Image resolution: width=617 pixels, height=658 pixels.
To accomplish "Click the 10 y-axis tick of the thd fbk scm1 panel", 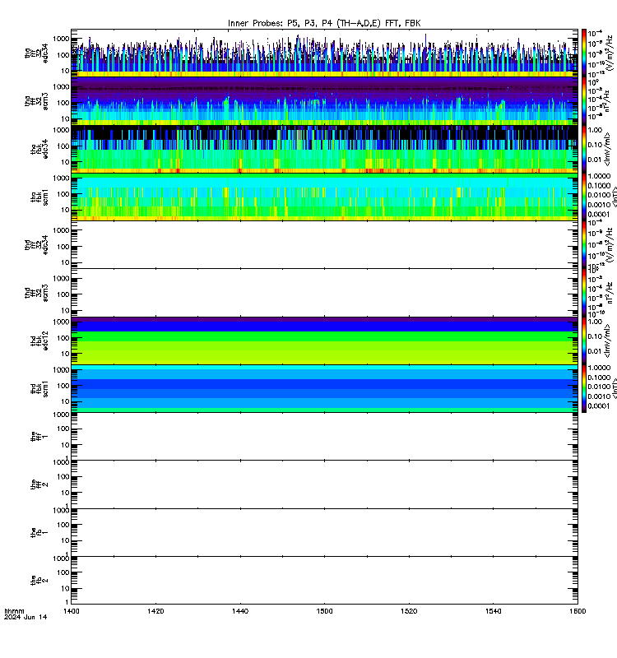I will coord(65,401).
